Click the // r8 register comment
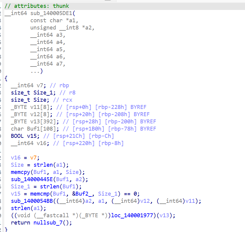 point(68,93)
